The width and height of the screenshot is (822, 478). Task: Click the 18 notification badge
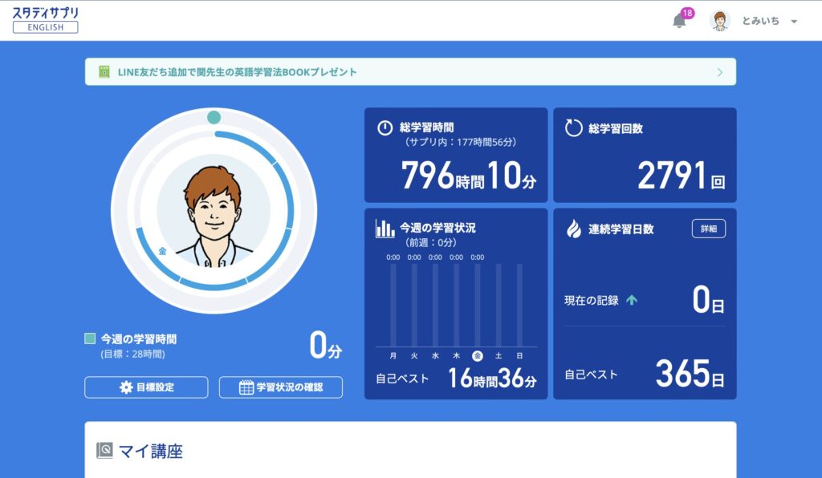[687, 13]
